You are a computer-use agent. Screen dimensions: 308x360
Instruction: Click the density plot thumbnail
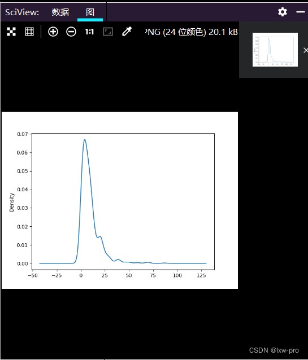click(275, 50)
